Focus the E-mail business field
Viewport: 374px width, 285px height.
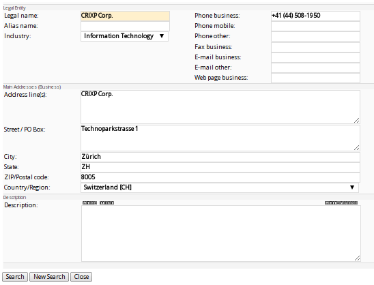click(315, 57)
